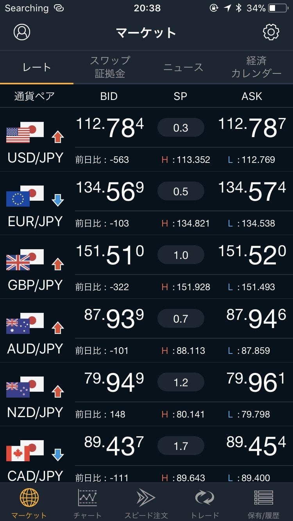Switch to the スワップ証拠金 tab

click(x=110, y=67)
